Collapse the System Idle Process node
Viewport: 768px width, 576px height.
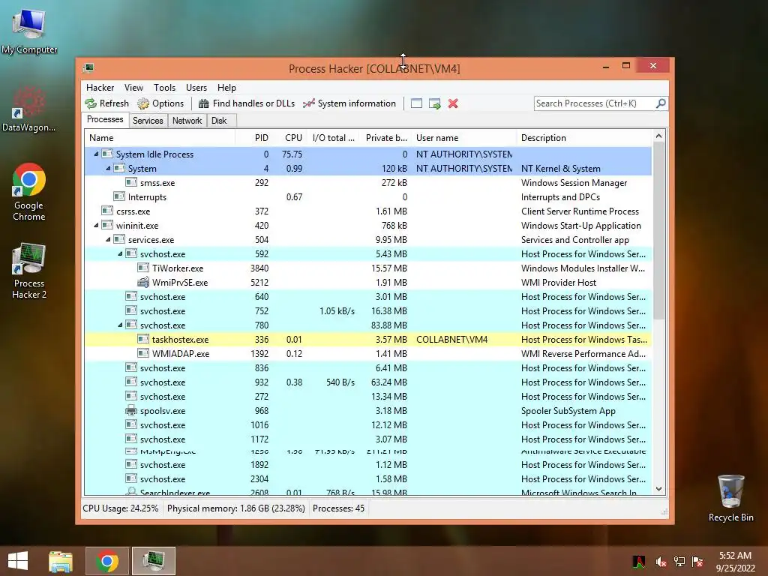[96, 154]
